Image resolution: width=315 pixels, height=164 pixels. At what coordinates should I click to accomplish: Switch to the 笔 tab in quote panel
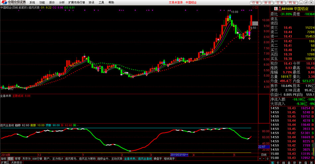[x=273, y=163]
